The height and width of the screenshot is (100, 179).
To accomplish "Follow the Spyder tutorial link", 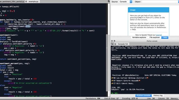I will click(159, 35).
